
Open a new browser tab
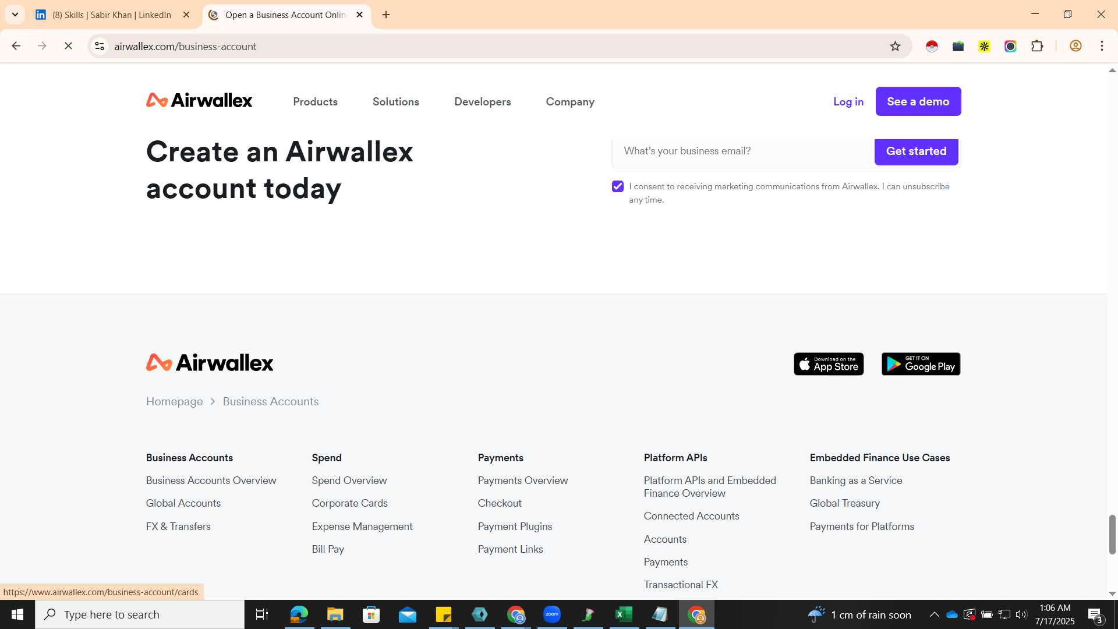[386, 15]
